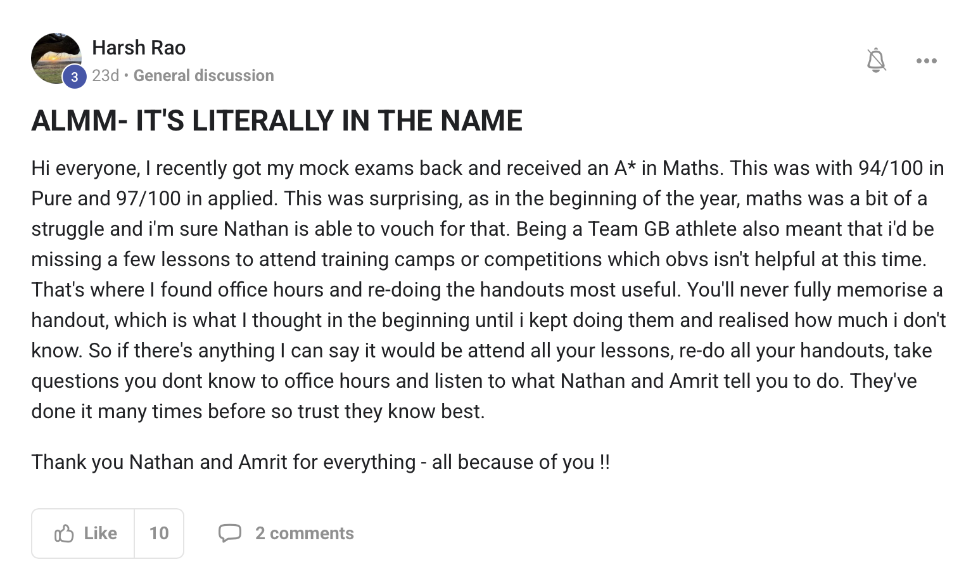Screen dimensions: 978x569
Task: Click the thumbs-up icon
Action: (x=64, y=534)
